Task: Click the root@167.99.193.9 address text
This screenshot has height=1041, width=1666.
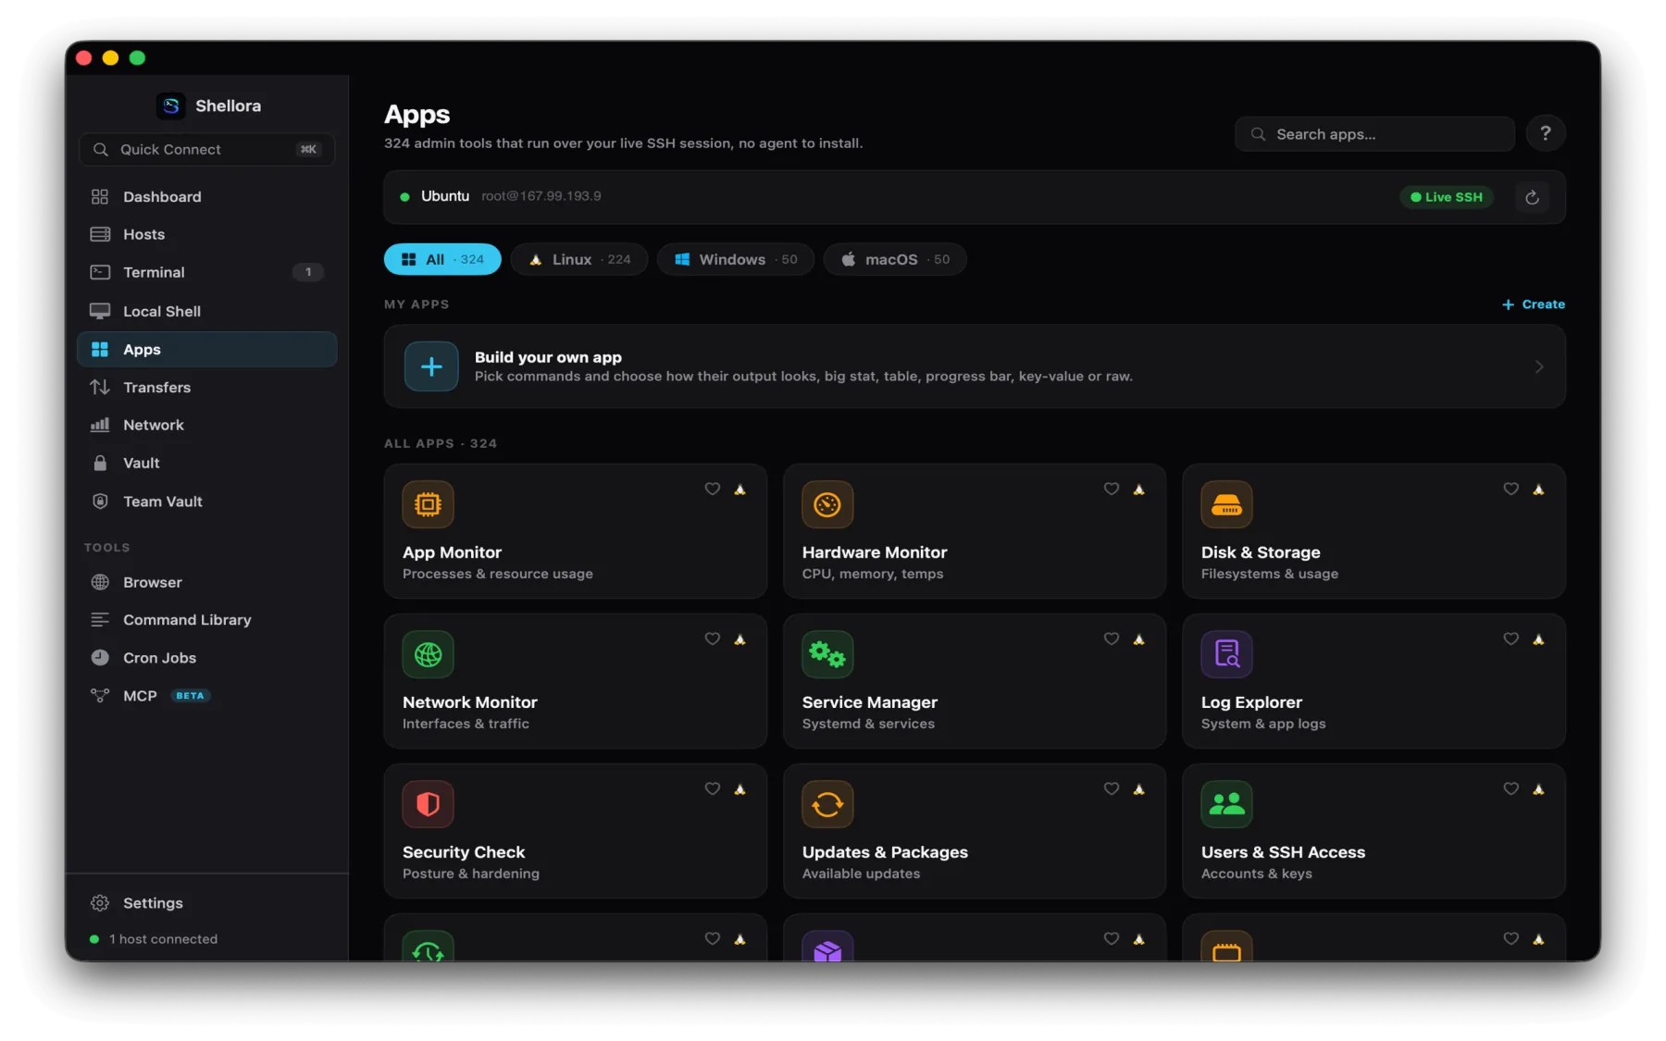Action: click(541, 196)
